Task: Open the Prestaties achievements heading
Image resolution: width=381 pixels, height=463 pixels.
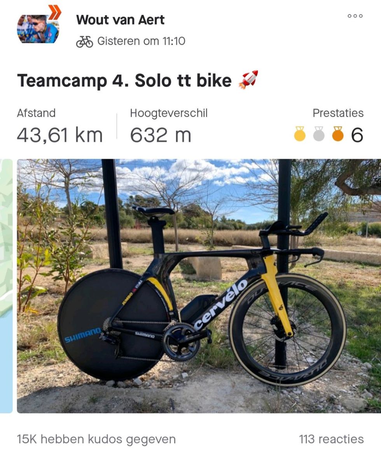Action: pos(338,113)
